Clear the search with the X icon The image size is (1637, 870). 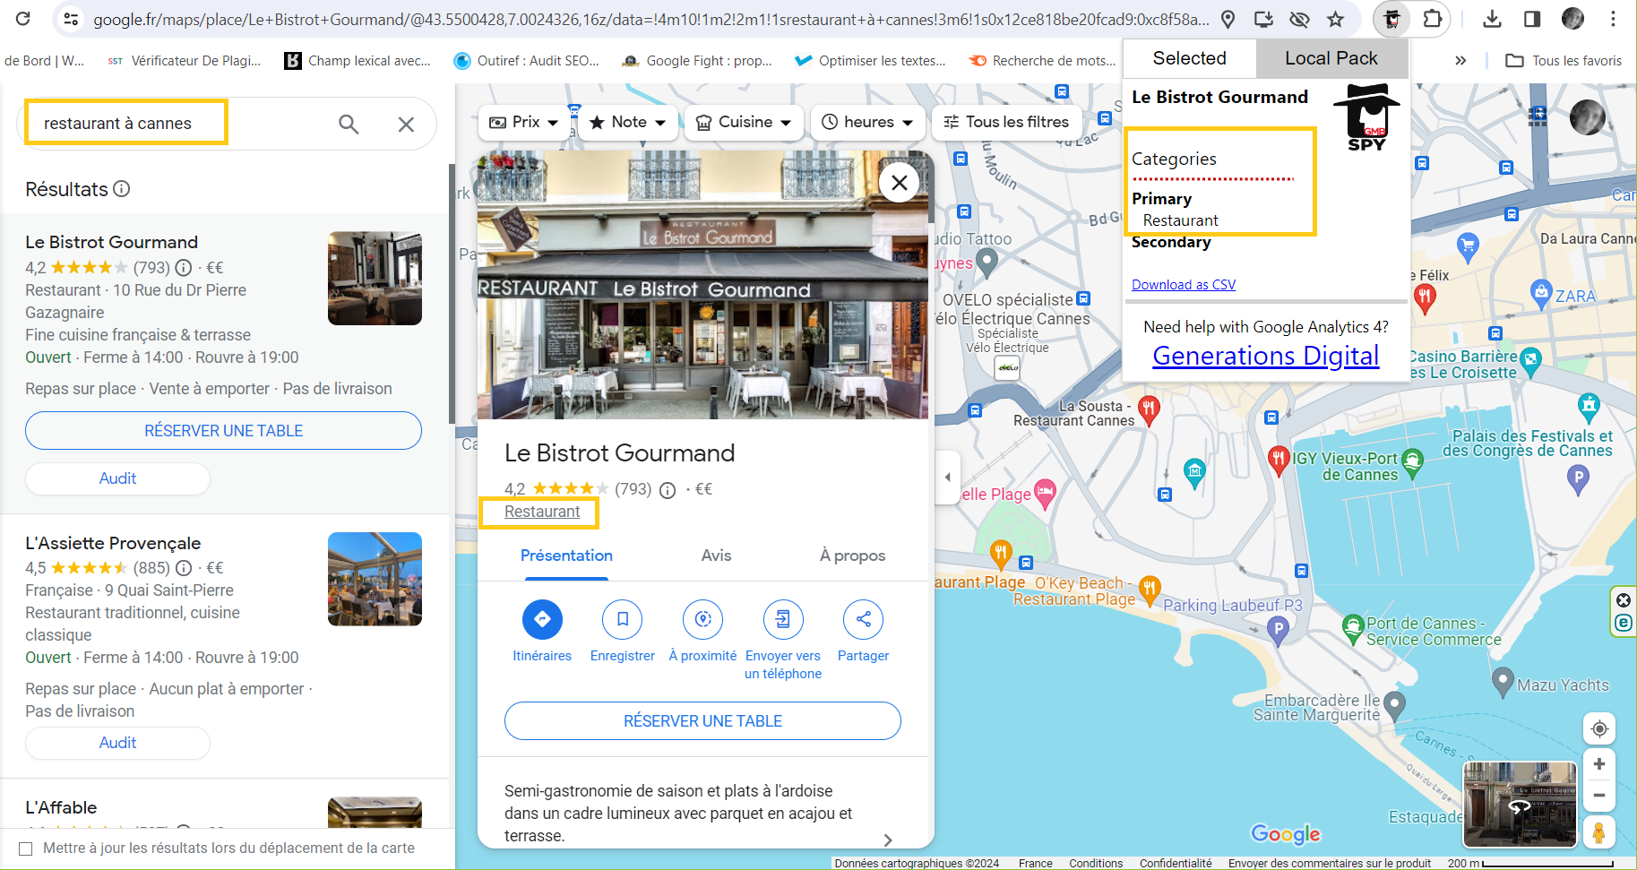point(406,124)
